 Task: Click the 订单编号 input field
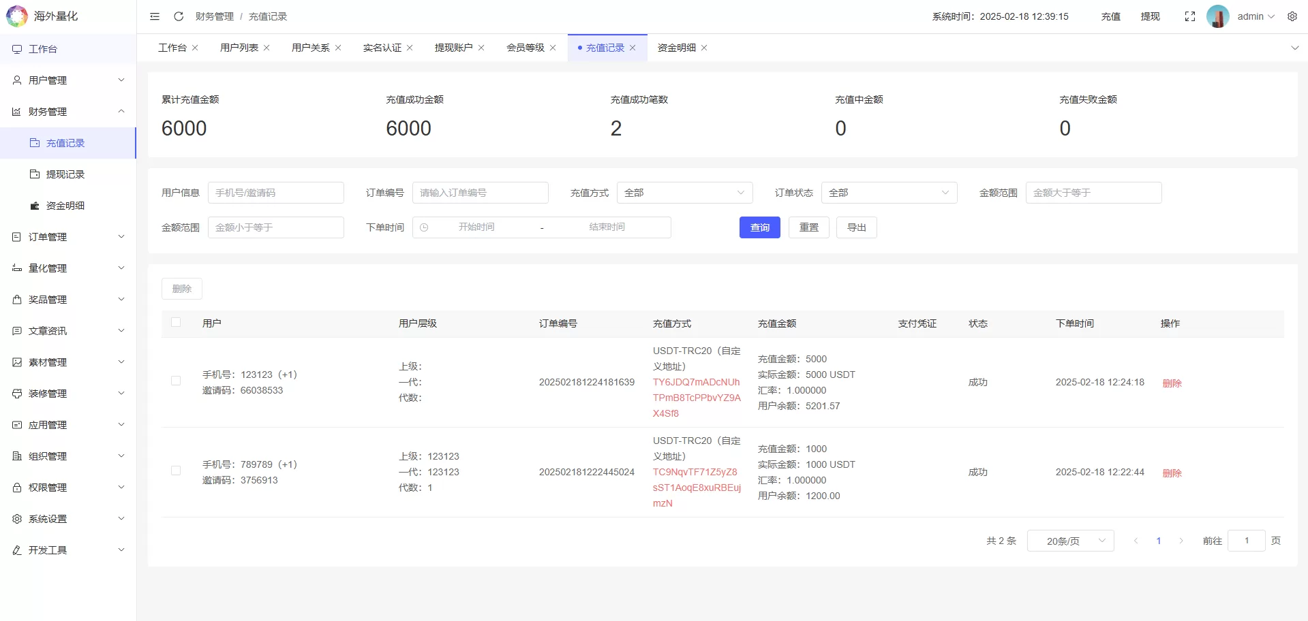[480, 193]
